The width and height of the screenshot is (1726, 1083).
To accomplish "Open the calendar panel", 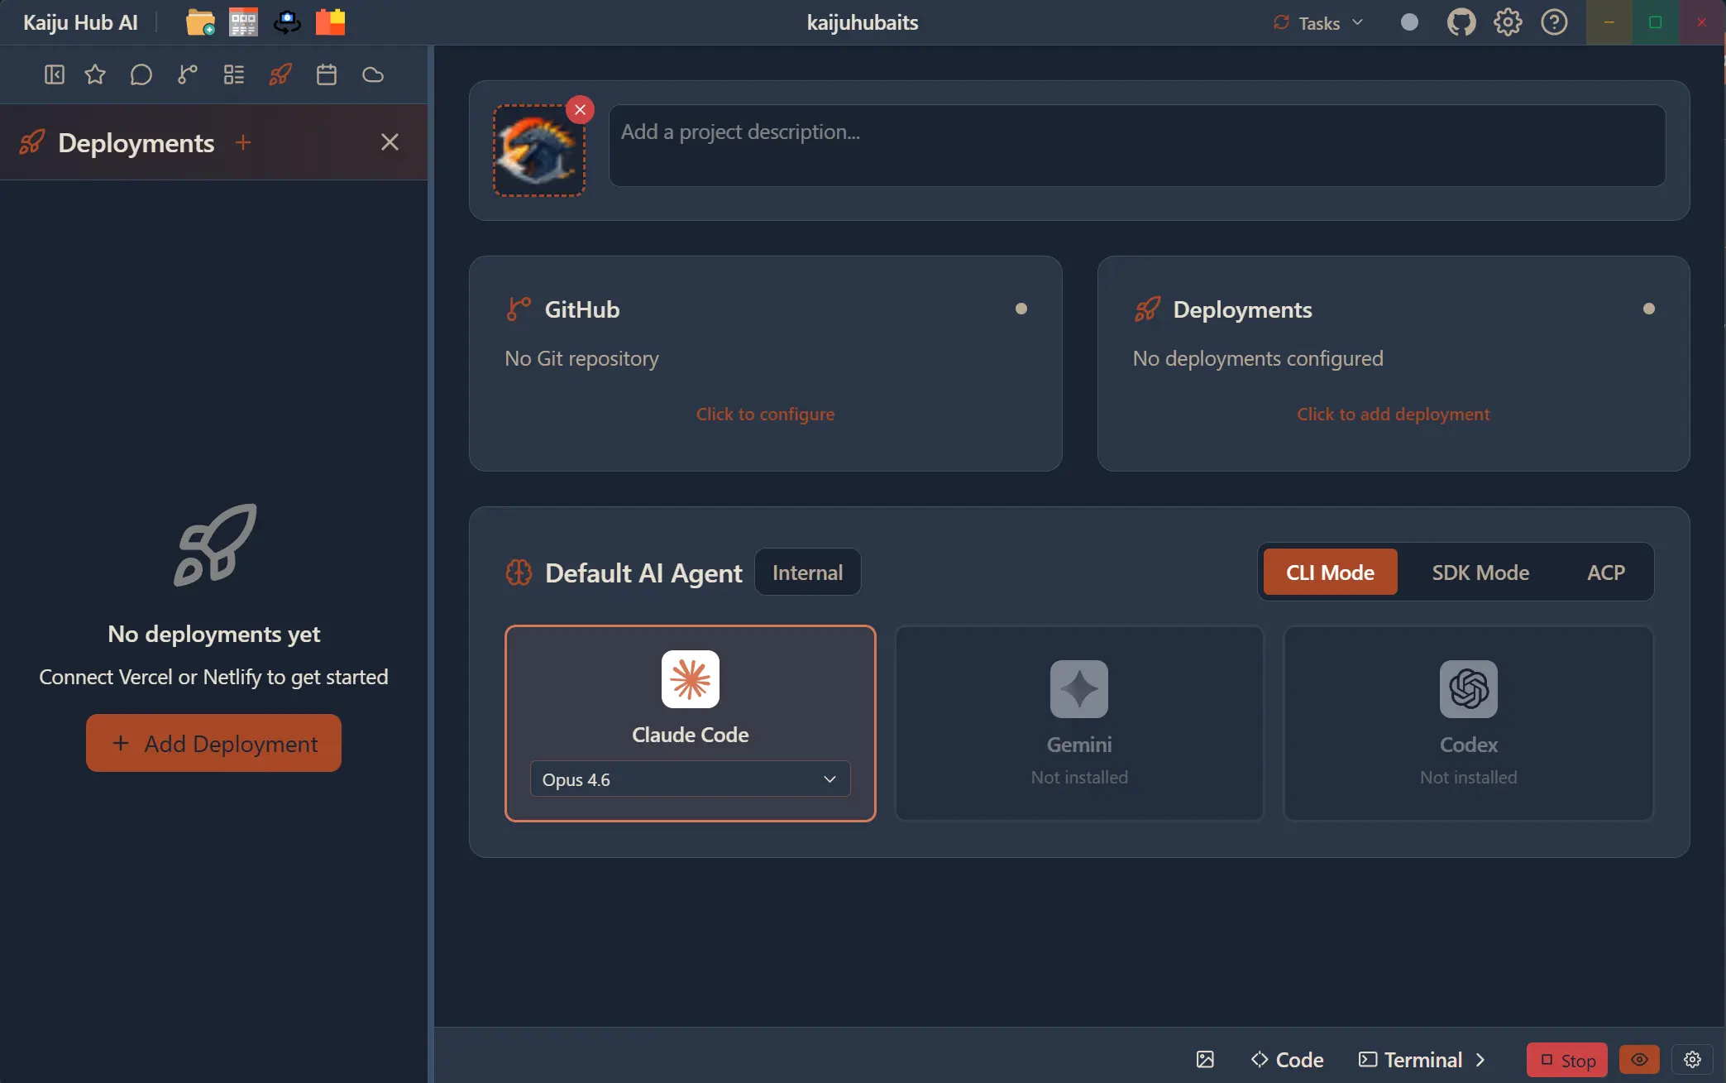I will pyautogui.click(x=327, y=74).
